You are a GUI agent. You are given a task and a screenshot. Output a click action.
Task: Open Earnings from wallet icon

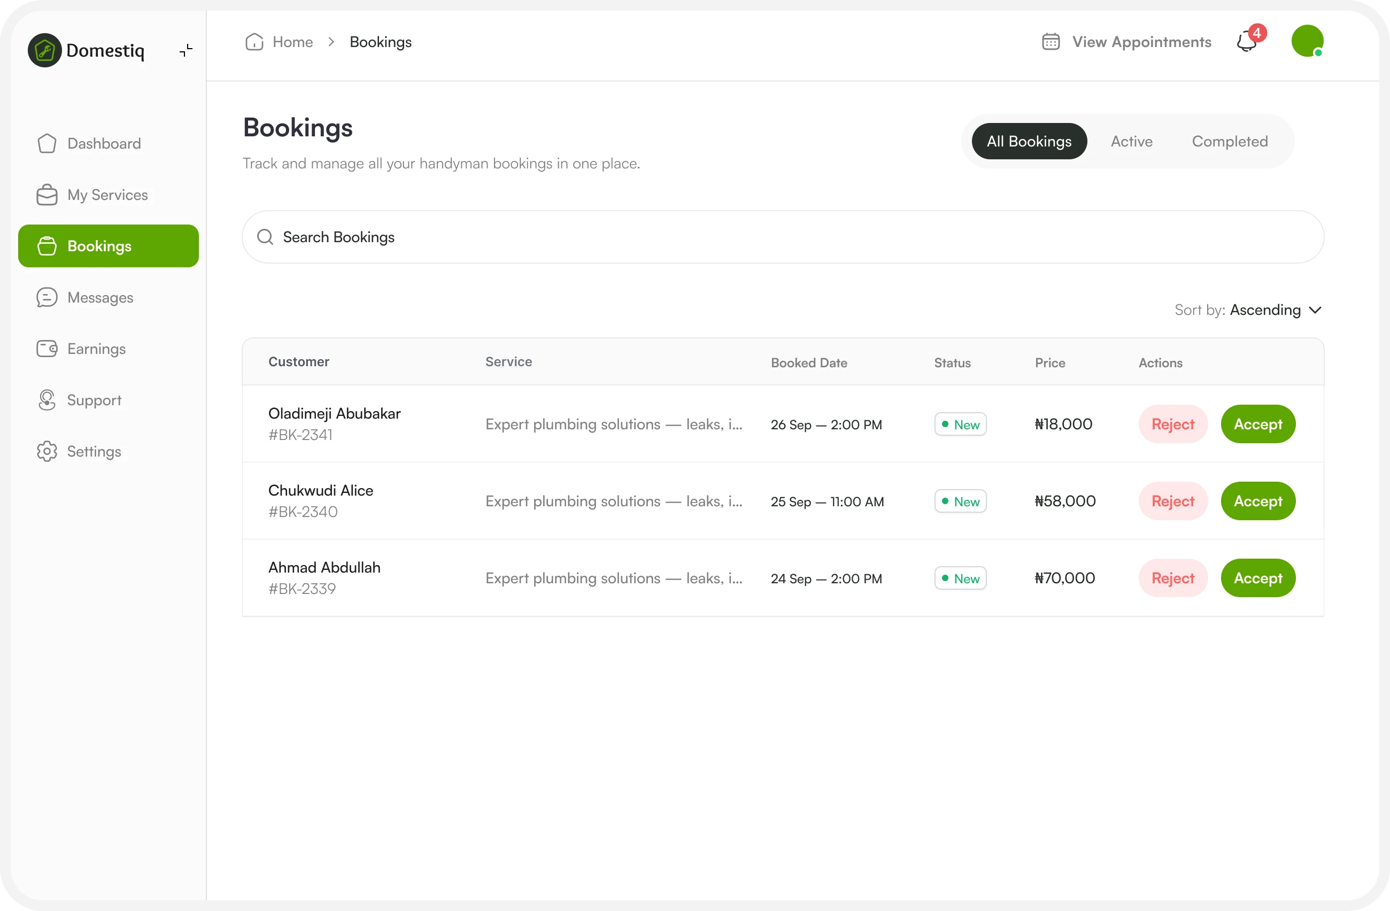(x=47, y=349)
